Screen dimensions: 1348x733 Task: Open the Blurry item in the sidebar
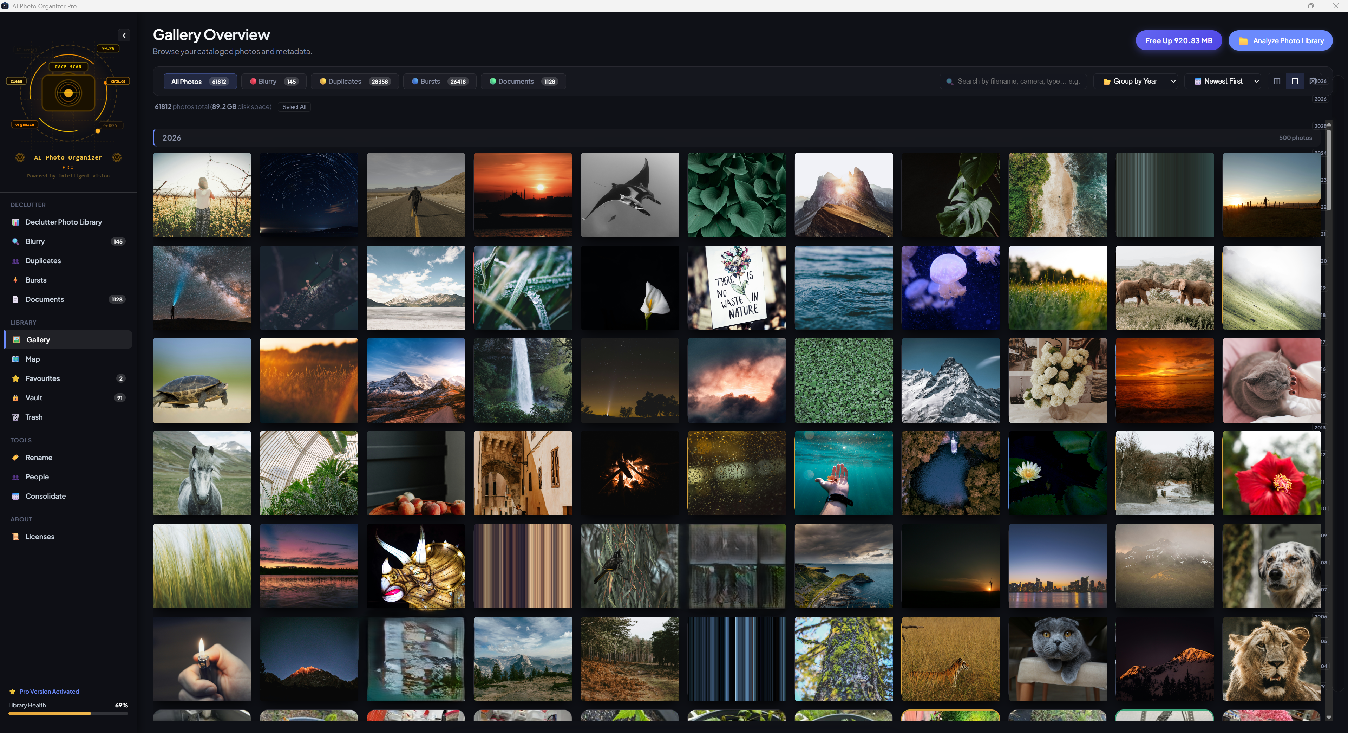point(68,241)
